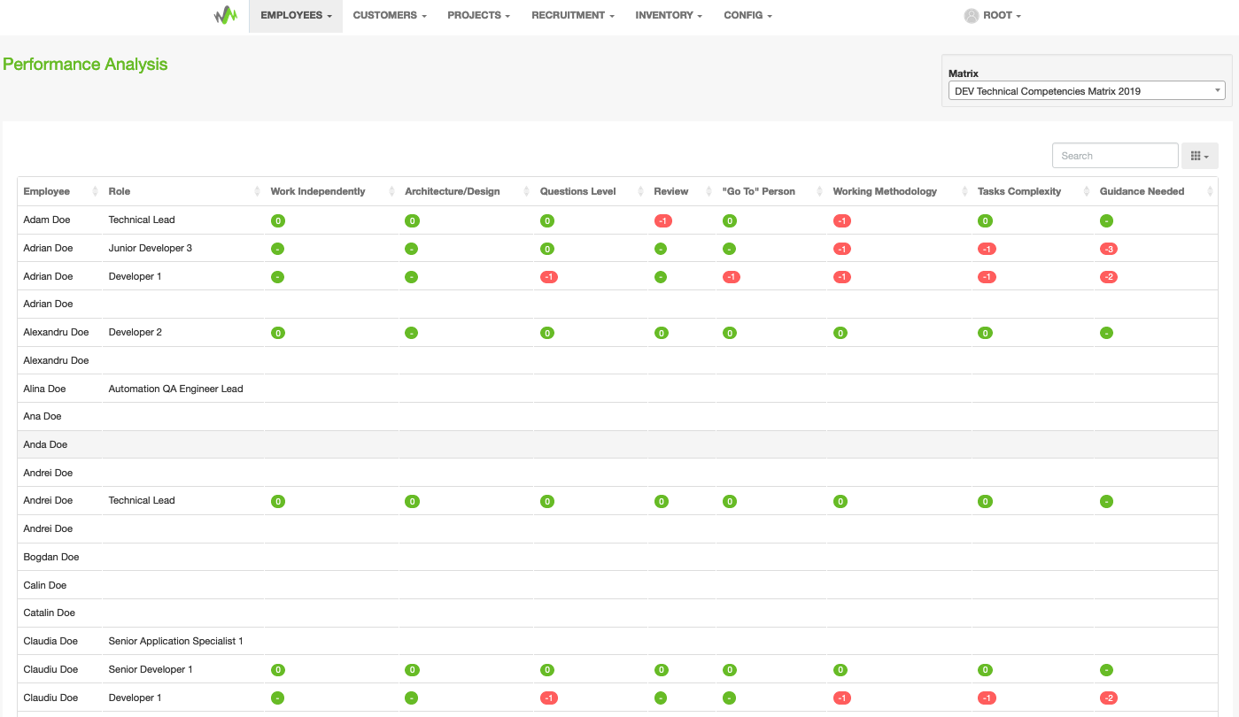Open the PROJECTS menu
Screen dimensions: 1239x717
pos(478,16)
